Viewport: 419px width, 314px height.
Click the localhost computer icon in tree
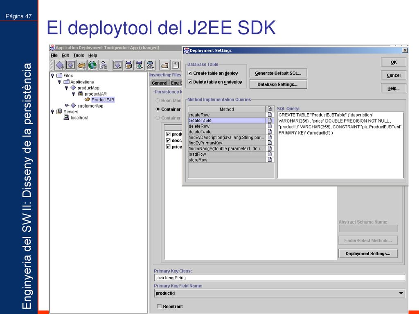66,117
